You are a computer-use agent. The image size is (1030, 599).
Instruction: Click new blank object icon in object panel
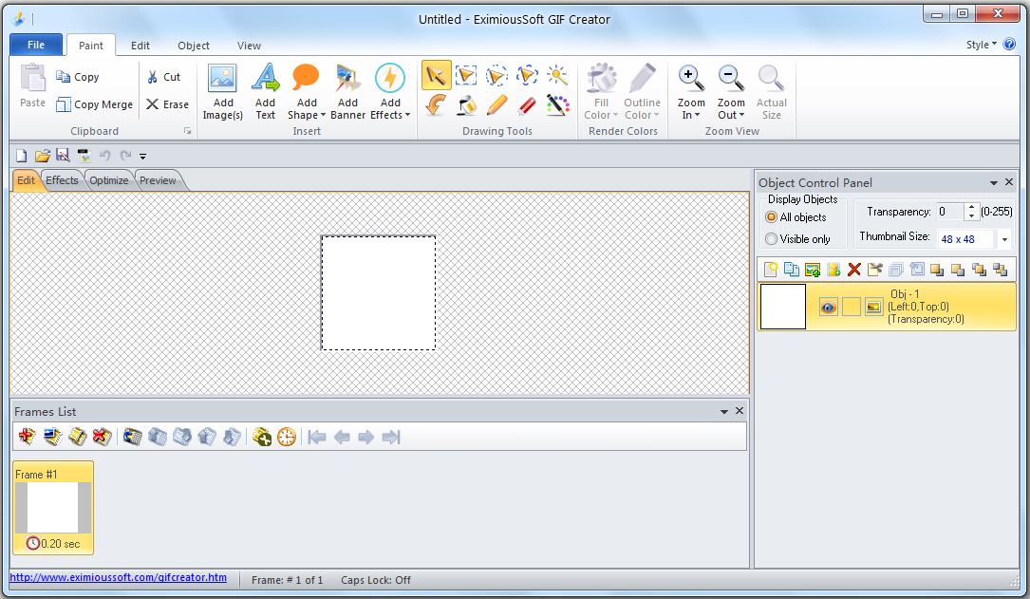click(771, 270)
